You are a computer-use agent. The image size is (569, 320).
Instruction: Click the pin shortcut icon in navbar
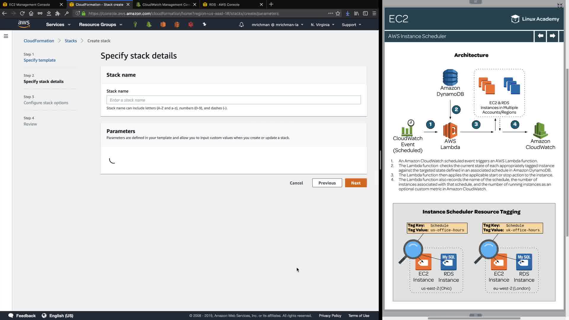point(204,24)
